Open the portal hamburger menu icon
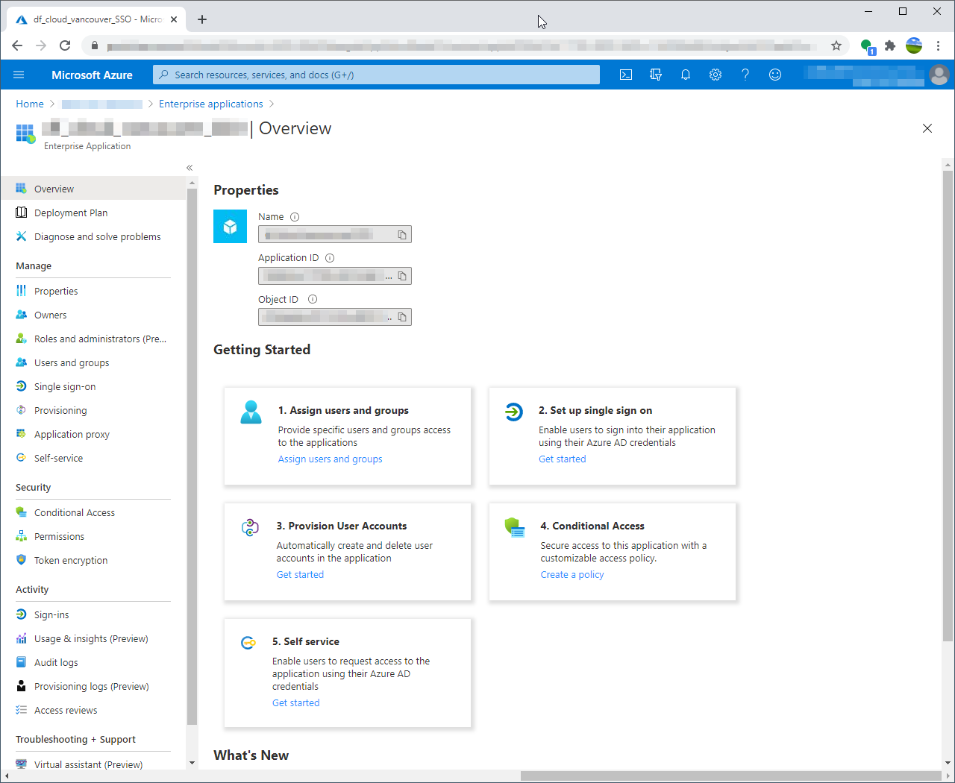Image resolution: width=955 pixels, height=783 pixels. tap(19, 74)
